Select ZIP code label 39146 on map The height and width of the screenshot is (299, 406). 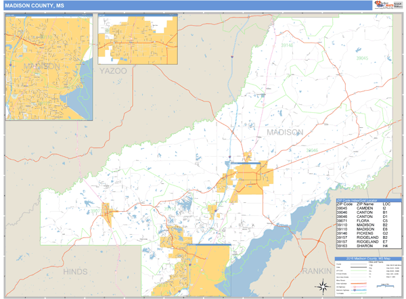288,45
